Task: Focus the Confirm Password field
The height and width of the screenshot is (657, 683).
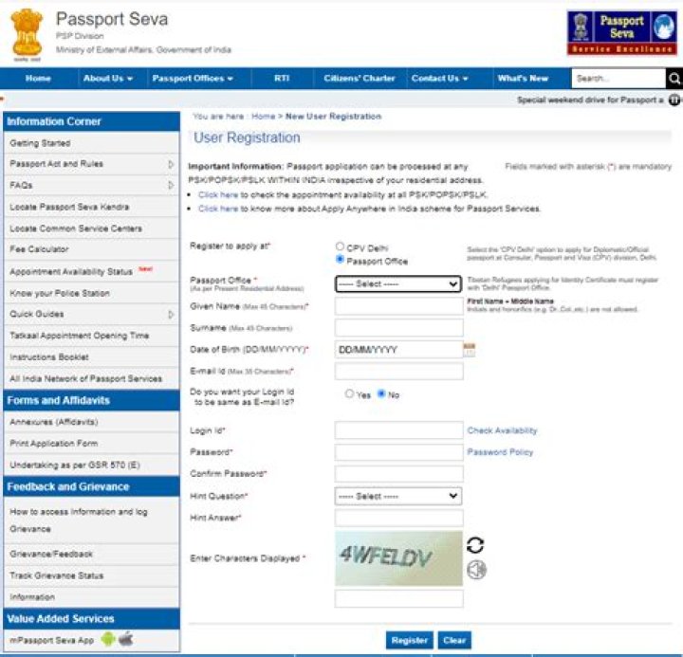Action: (398, 474)
